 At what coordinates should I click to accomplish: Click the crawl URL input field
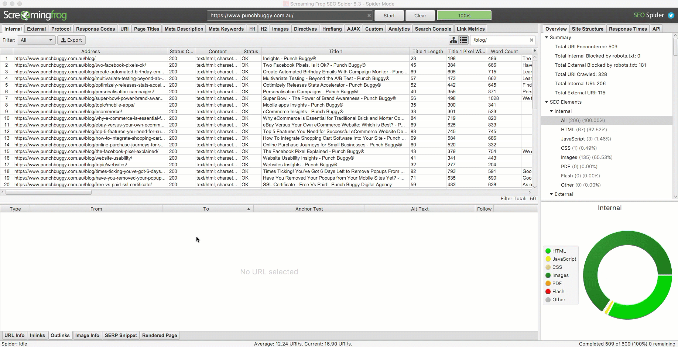point(290,15)
